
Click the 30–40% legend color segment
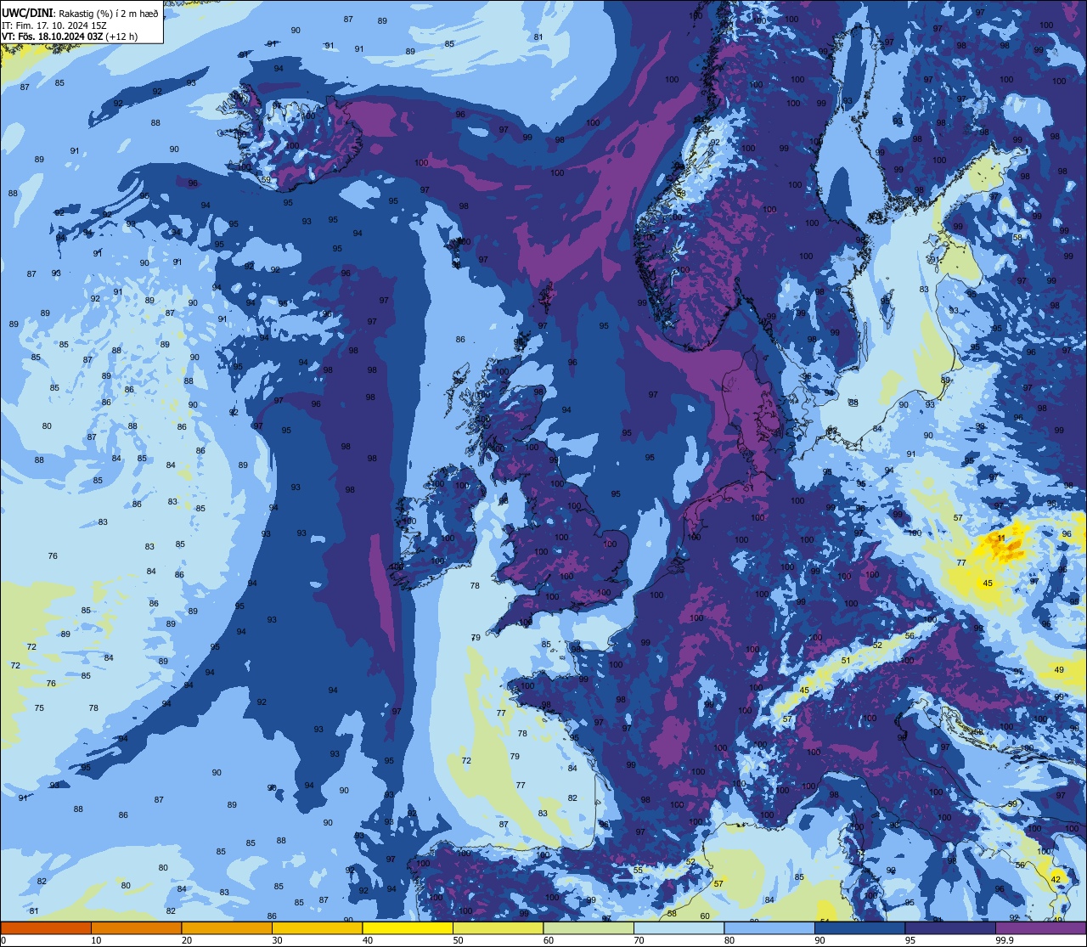click(317, 927)
